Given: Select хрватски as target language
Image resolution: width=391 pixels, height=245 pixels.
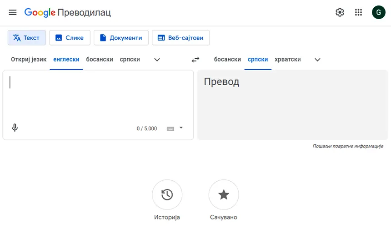Looking at the screenshot, I should tap(288, 60).
